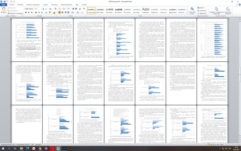Image resolution: width=241 pixels, height=151 pixels.
Task: Open the Paragraph dialog launcher
Action: pyautogui.click(x=85, y=16)
